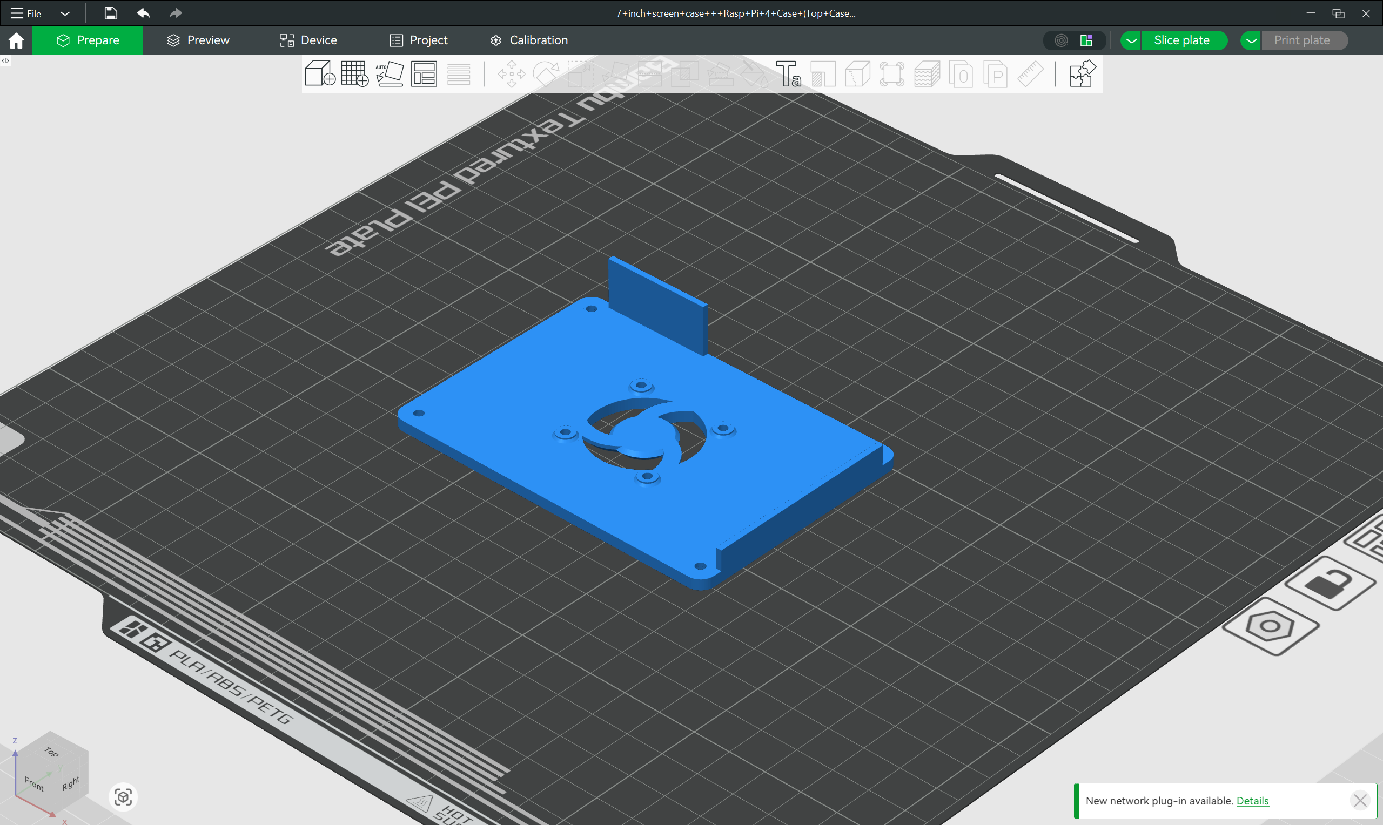The width and height of the screenshot is (1383, 825).
Task: Click the Variable layer height icon
Action: tap(459, 73)
